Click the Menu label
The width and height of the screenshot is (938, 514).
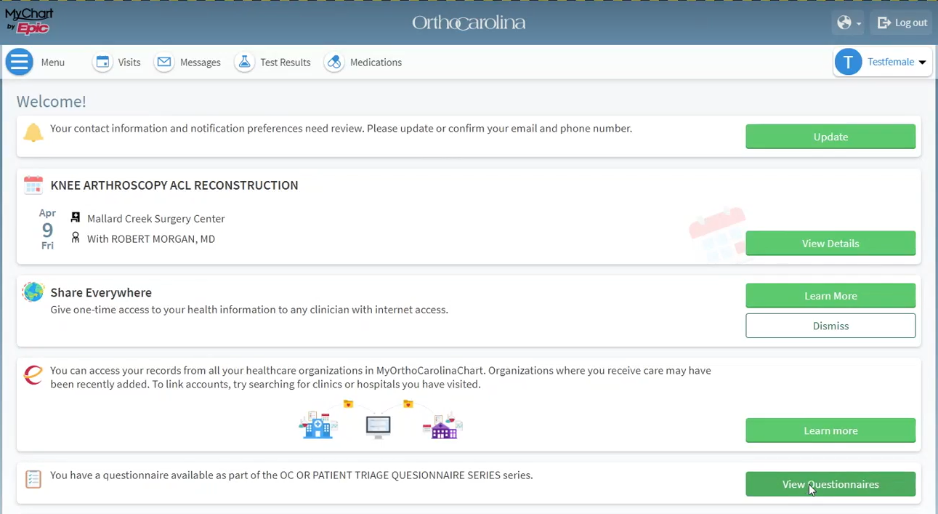click(53, 63)
